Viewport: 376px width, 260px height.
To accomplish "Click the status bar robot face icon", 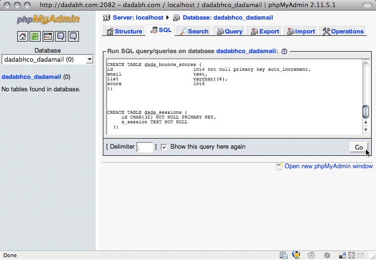I will 311,255.
